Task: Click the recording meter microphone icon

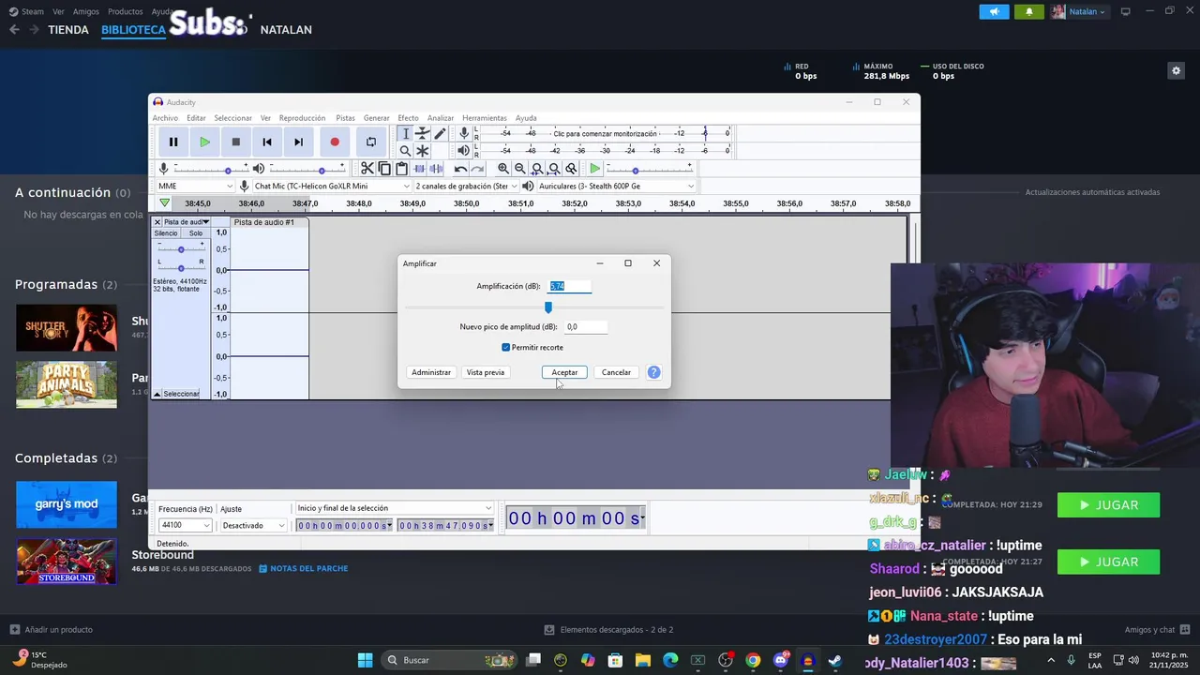Action: (x=464, y=134)
